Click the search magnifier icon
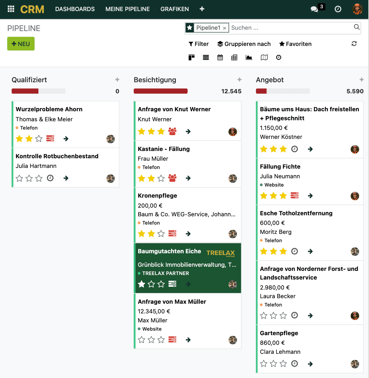Image resolution: width=369 pixels, height=378 pixels. (x=357, y=27)
